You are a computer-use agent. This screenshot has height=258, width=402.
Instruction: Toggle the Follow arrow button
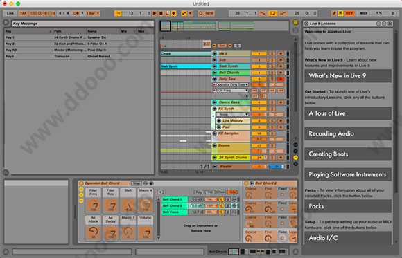(x=118, y=13)
